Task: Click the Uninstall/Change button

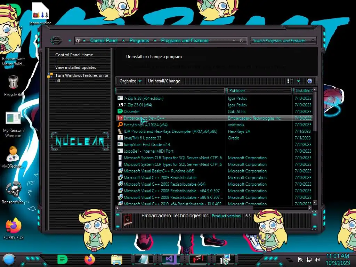Action: coord(164,81)
